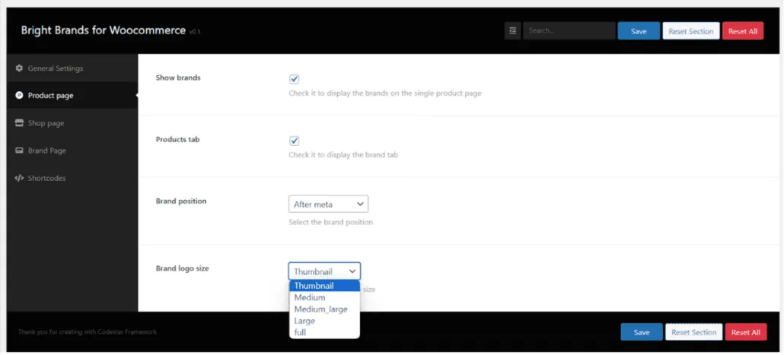
Task: Click the expand-all sections icon beside search
Action: click(512, 31)
